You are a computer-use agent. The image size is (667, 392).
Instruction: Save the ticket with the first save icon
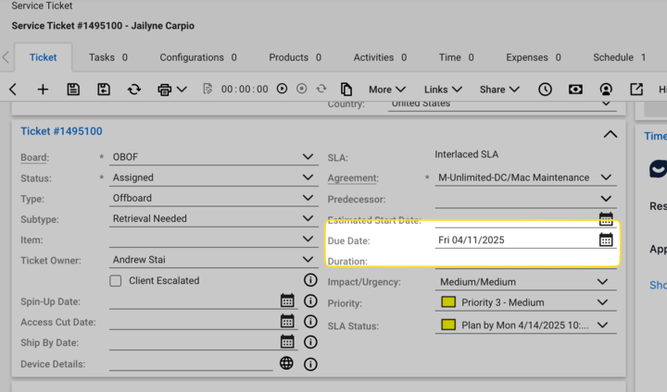tap(73, 90)
